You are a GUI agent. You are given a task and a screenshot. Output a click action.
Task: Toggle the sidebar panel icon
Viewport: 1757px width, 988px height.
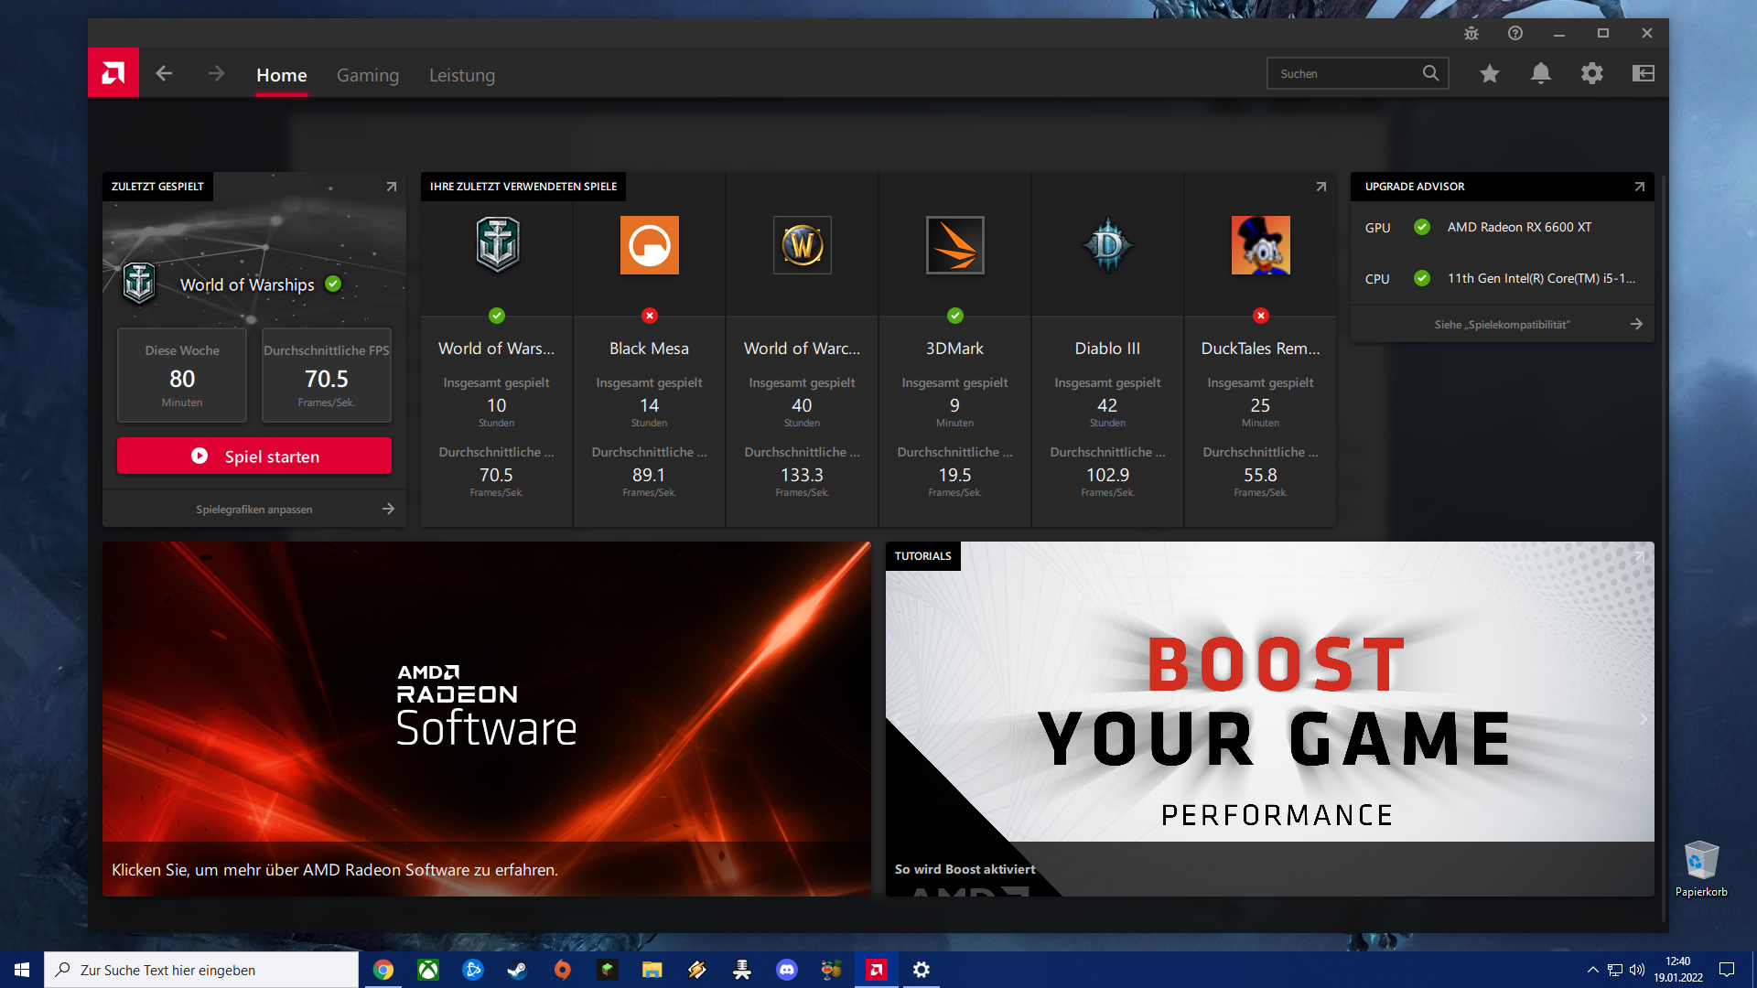[1644, 73]
